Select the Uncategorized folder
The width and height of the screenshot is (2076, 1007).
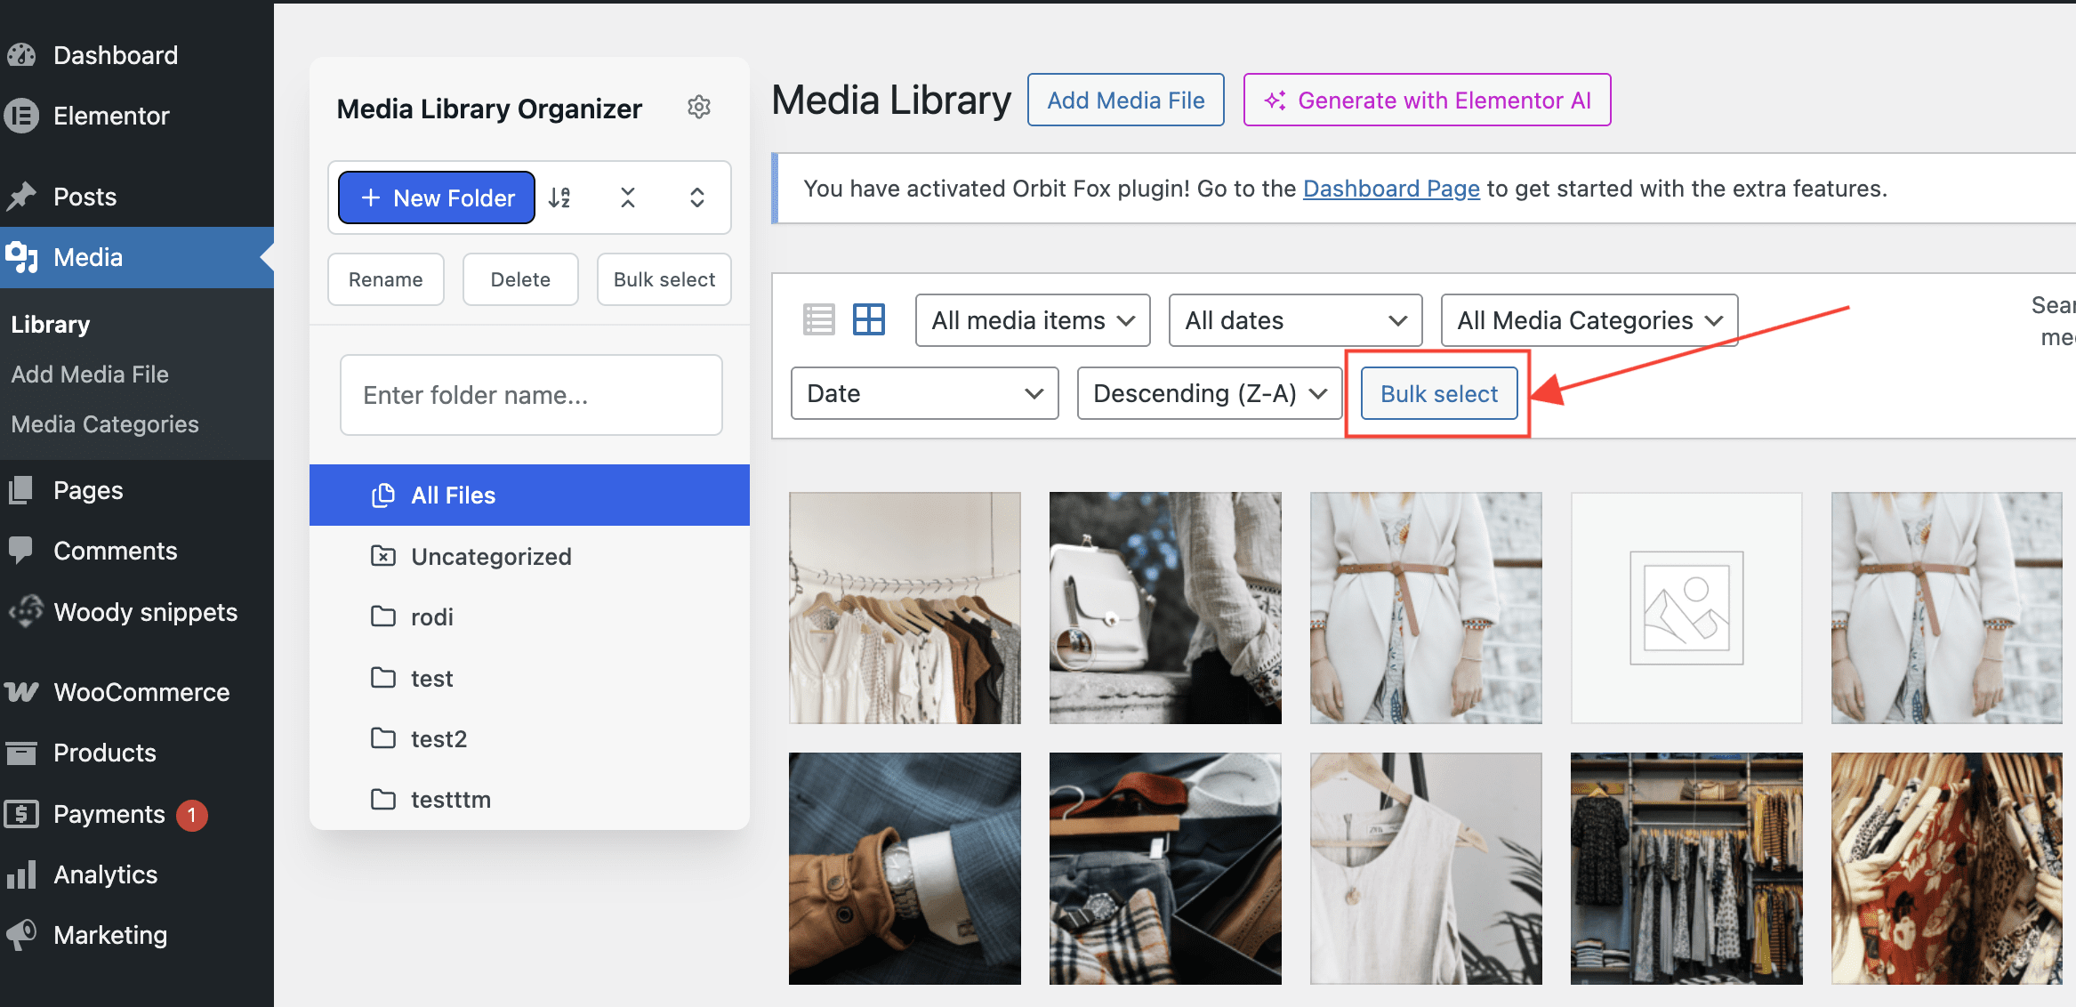click(x=491, y=557)
